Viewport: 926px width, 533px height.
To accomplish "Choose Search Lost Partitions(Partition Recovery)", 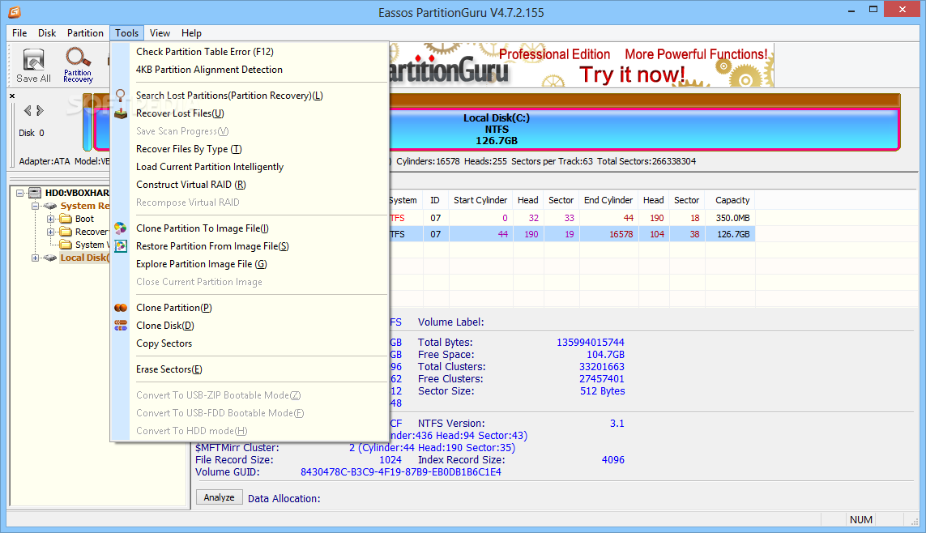I will [229, 96].
